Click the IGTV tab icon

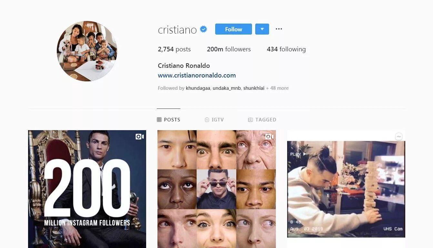(207, 120)
